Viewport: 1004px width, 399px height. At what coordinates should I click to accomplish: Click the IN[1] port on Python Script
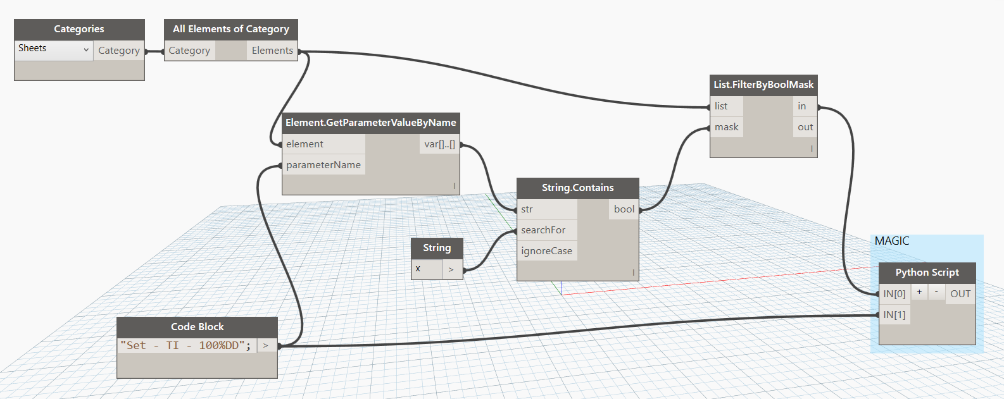point(894,314)
